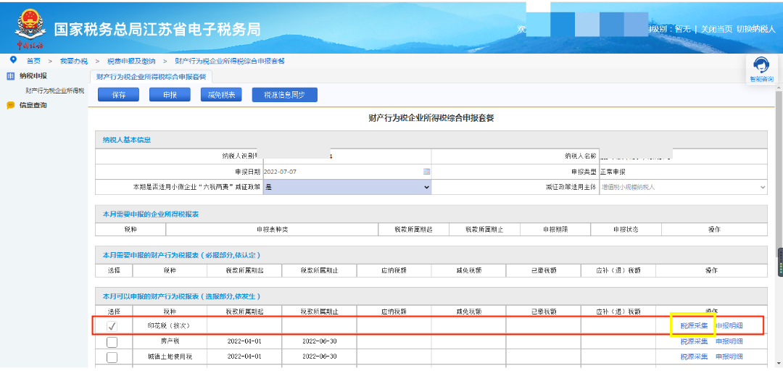Image resolution: width=783 pixels, height=371 pixels.
Task: Click the 纳税申报 sidebar grid icon
Action: [x=10, y=76]
